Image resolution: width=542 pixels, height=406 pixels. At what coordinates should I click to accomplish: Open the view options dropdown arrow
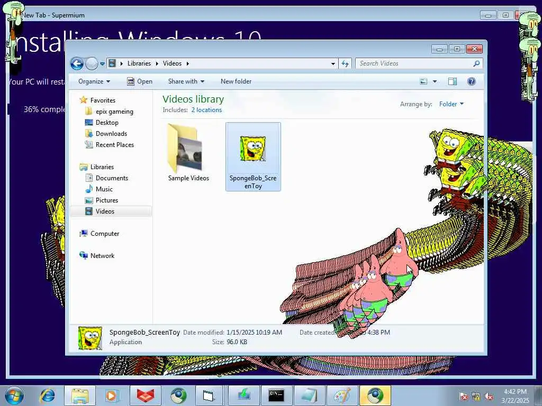coord(435,81)
